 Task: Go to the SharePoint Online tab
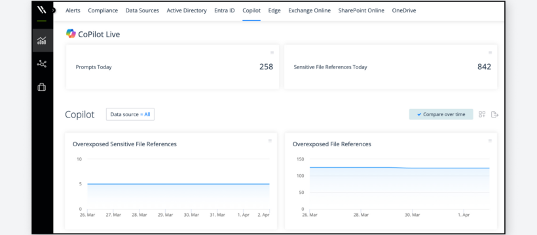[361, 10]
